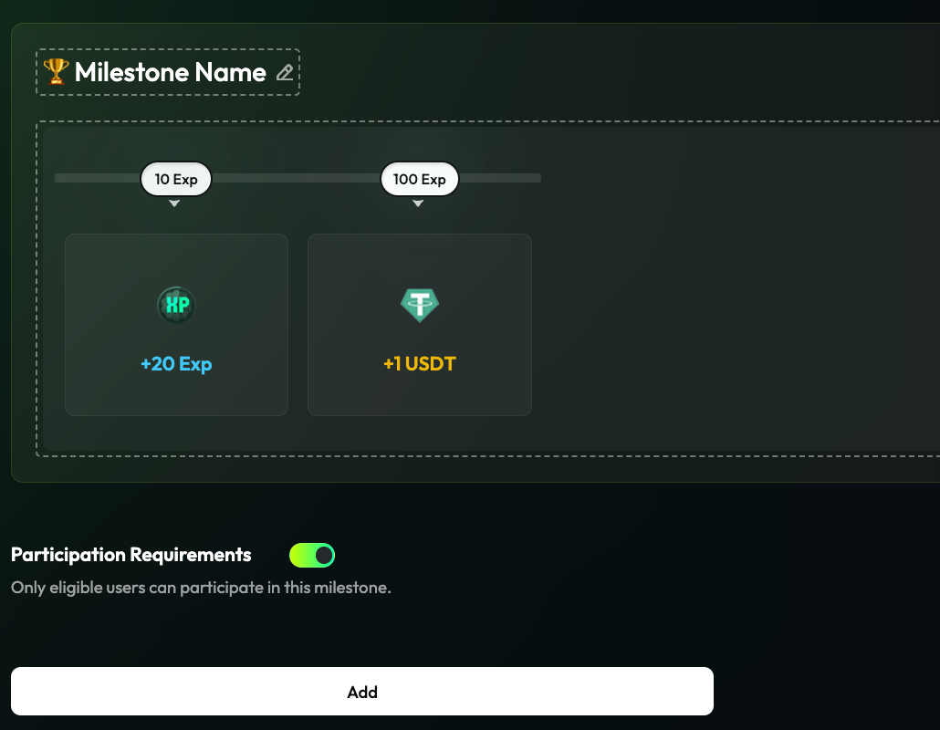Image resolution: width=940 pixels, height=730 pixels.
Task: Click the Tether USDT coin icon
Action: point(419,305)
